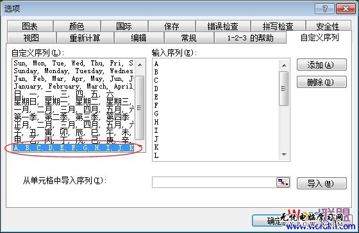The width and height of the screenshot is (359, 233).
Task: Click letter H in 输入序列 box
Action: click(156, 122)
